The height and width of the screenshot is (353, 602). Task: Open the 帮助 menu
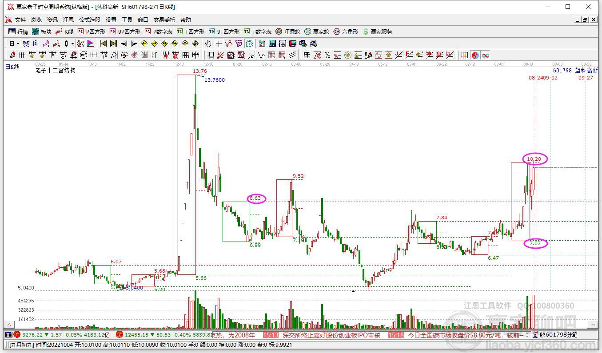(x=186, y=20)
